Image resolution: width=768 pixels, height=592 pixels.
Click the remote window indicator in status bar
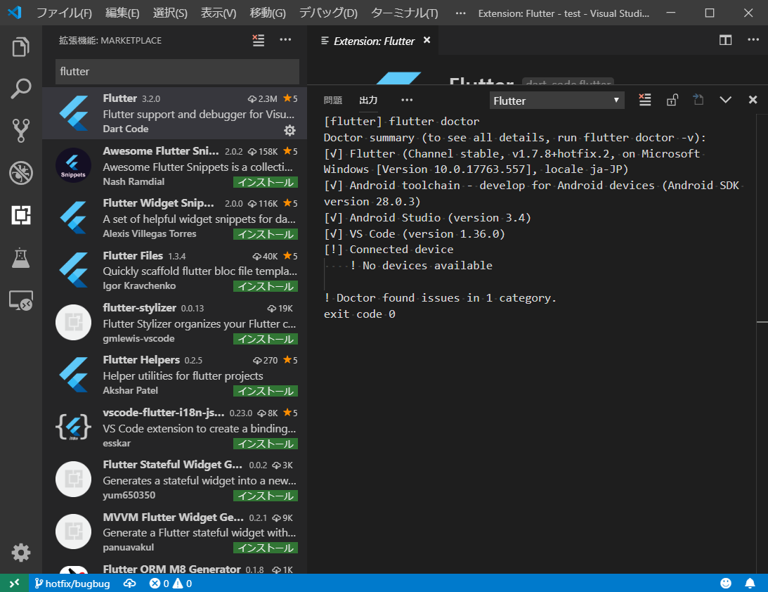click(x=14, y=583)
